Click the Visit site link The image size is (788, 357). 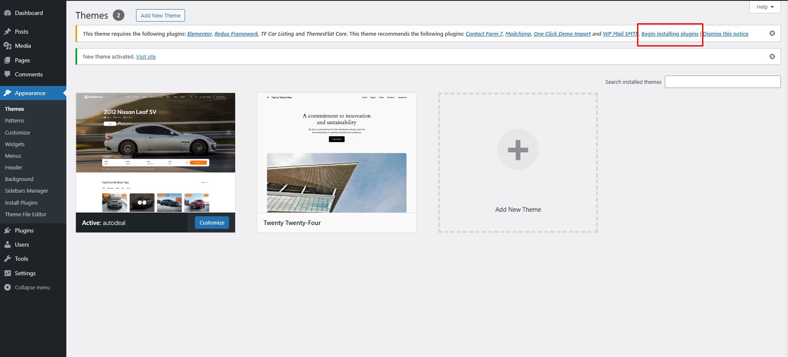coord(146,56)
